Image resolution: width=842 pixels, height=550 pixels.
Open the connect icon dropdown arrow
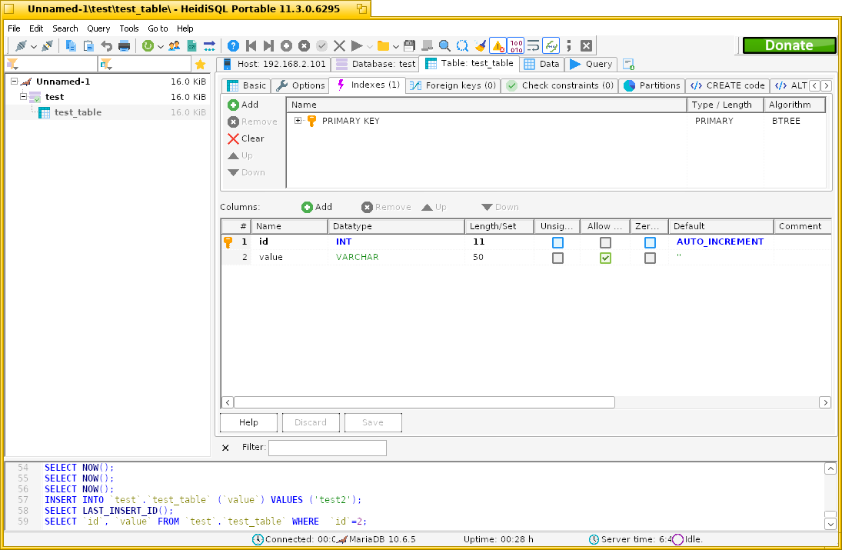33,47
